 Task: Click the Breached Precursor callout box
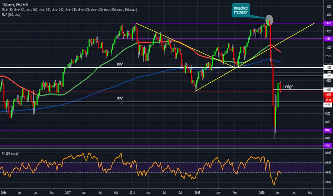coord(240,10)
